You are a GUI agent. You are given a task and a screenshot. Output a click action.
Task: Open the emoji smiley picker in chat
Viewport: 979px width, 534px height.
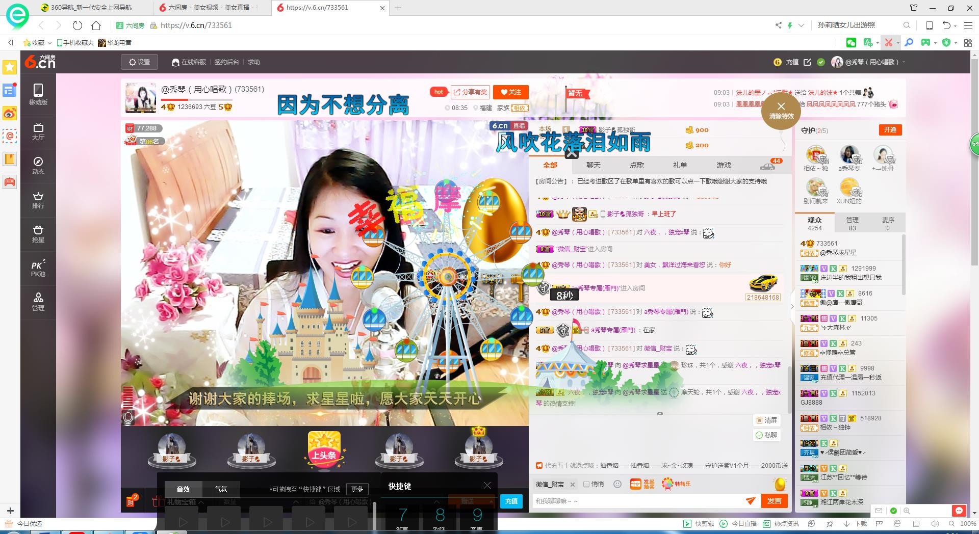tap(617, 484)
